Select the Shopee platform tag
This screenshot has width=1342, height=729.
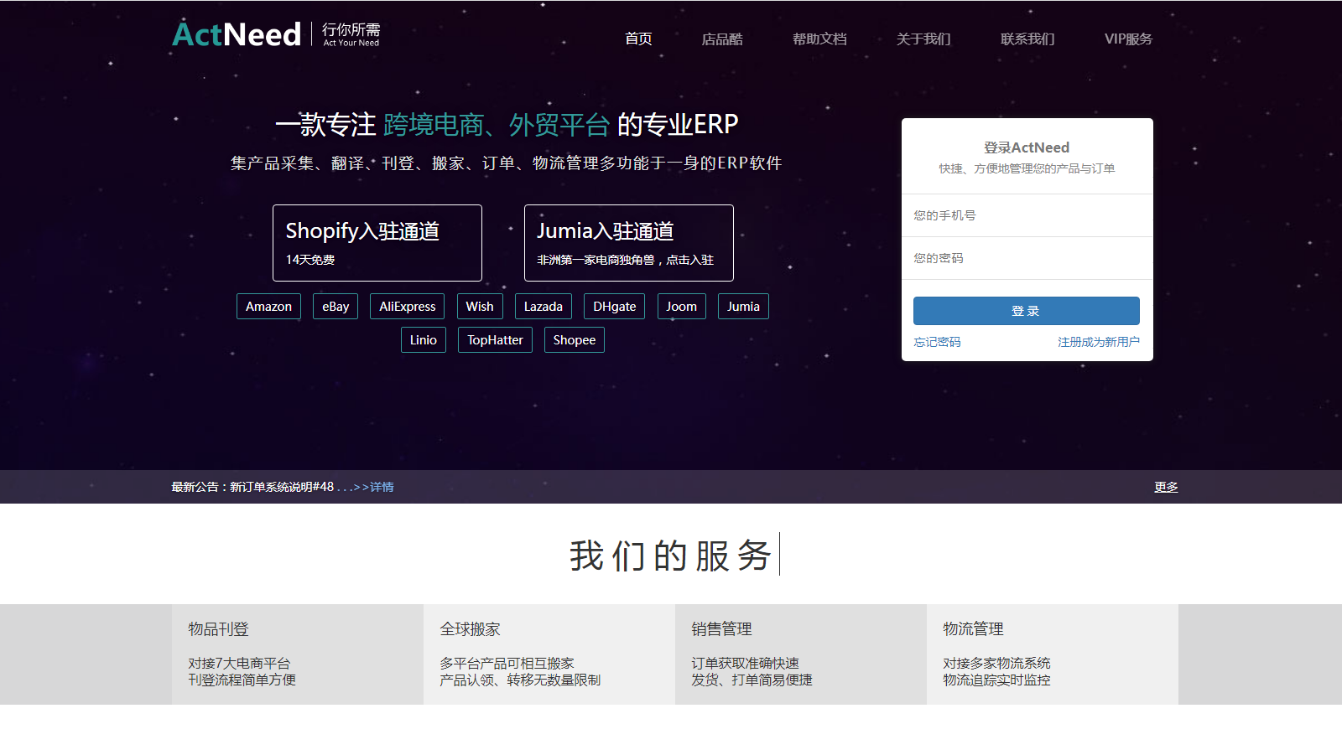pyautogui.click(x=575, y=340)
